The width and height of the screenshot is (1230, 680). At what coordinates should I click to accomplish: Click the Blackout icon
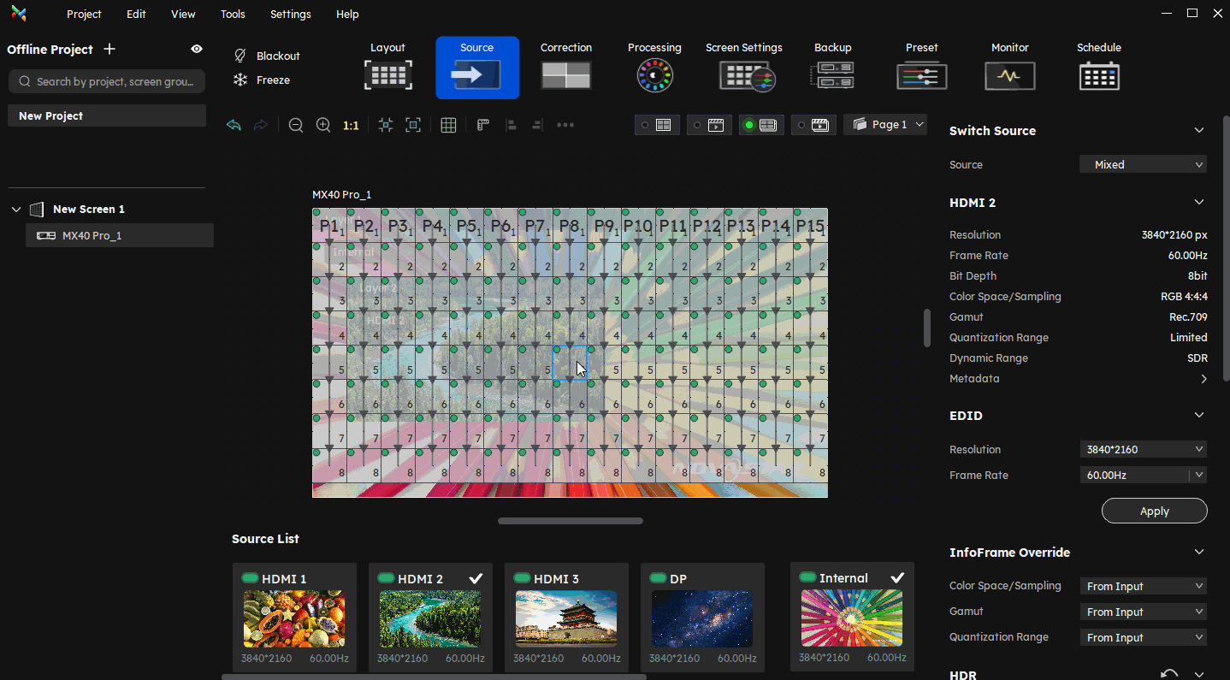point(240,56)
